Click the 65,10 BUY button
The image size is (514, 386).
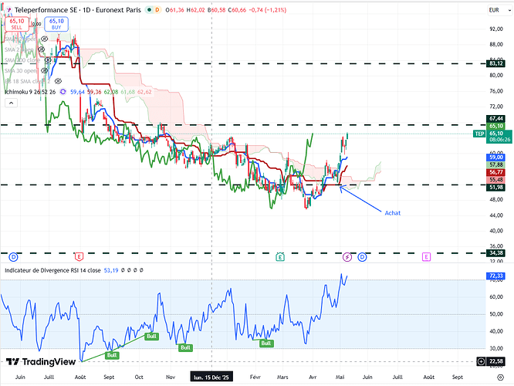[56, 24]
